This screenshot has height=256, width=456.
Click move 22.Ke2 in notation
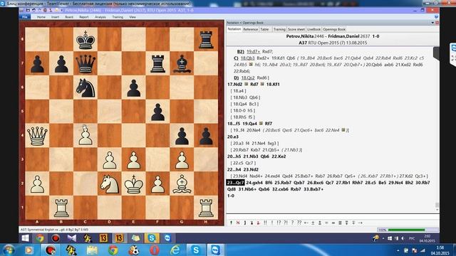tap(279, 156)
